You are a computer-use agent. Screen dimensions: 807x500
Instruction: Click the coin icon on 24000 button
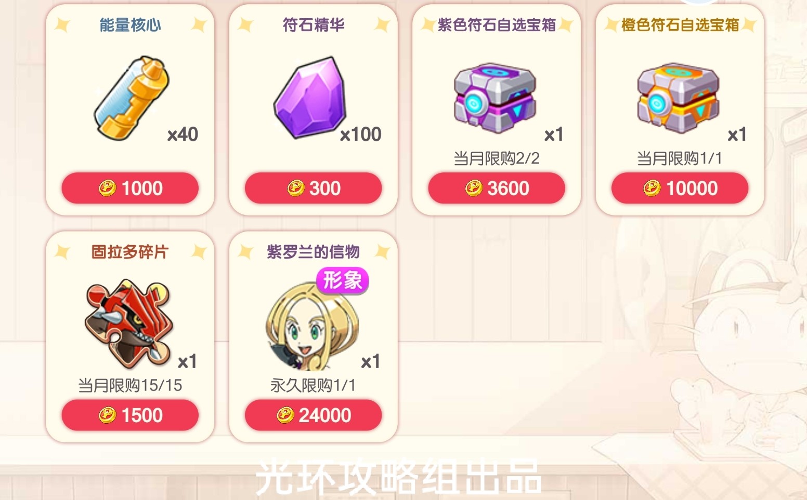tap(285, 415)
